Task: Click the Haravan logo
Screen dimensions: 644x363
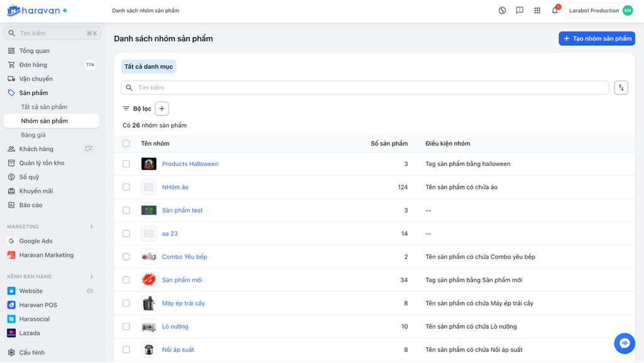Action: coord(36,11)
